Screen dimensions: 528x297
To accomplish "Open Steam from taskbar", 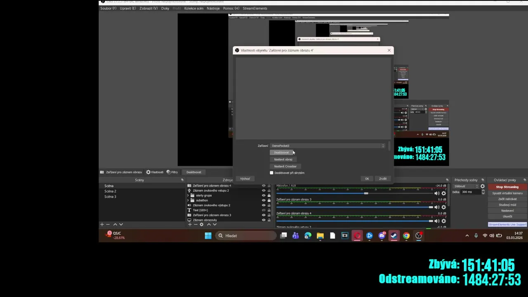I will point(394,236).
